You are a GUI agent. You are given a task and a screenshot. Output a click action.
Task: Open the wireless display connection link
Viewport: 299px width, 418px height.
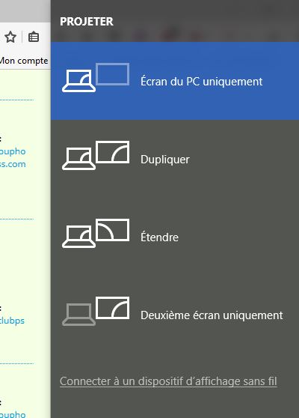(x=168, y=381)
